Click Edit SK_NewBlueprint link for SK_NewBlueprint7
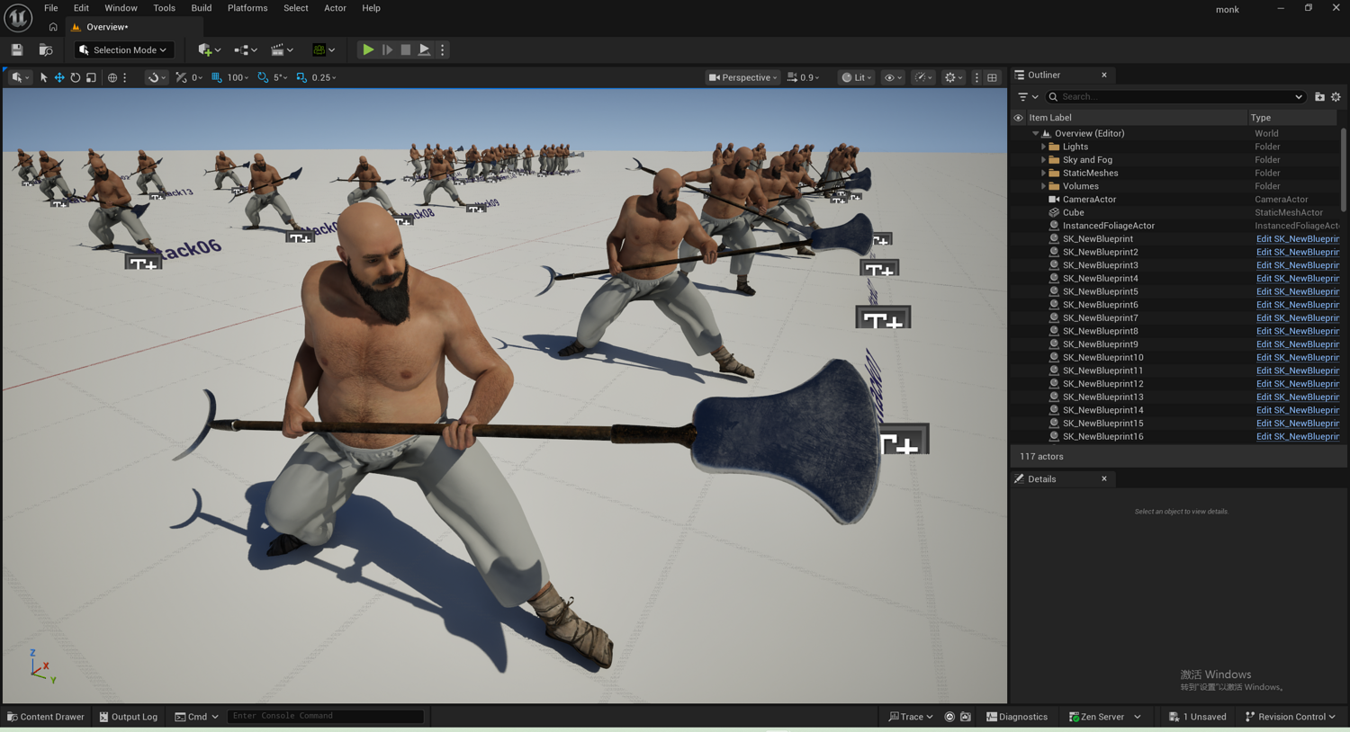1350x732 pixels. coord(1298,318)
